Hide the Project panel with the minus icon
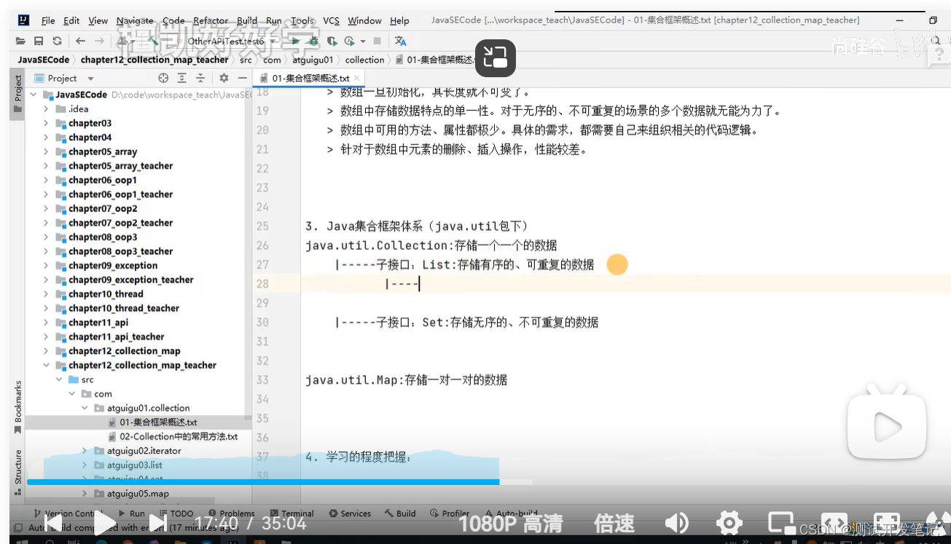Viewport: 951px width, 544px height. click(x=243, y=78)
